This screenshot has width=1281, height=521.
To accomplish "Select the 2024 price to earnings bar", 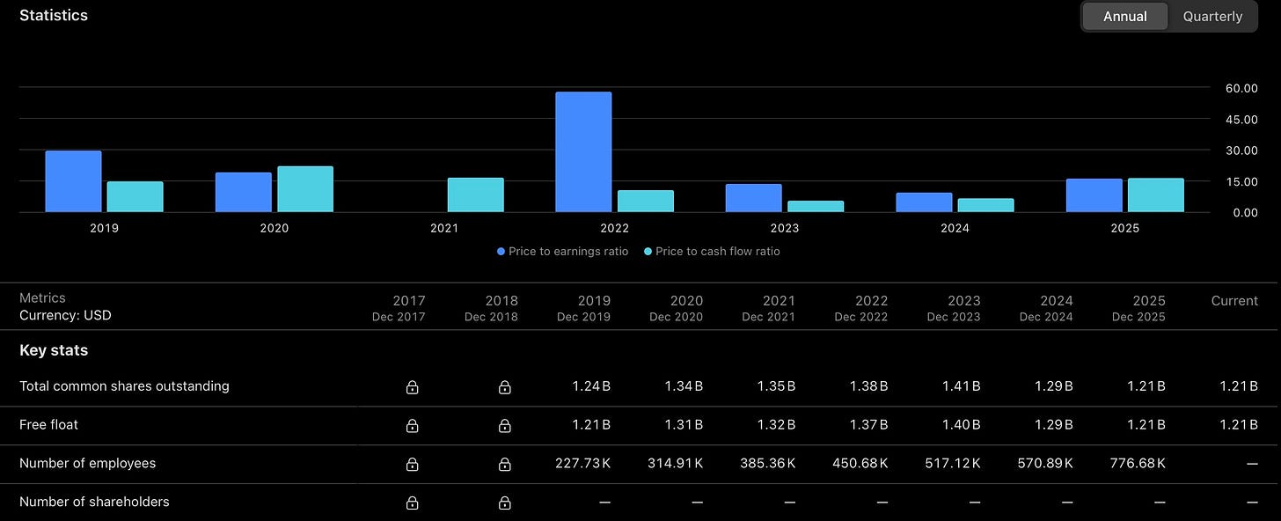I will click(x=924, y=202).
